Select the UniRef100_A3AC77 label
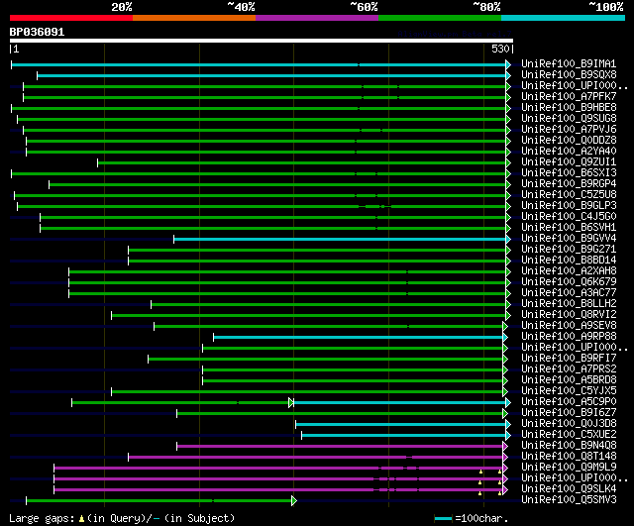This screenshot has width=634, height=526. [569, 293]
